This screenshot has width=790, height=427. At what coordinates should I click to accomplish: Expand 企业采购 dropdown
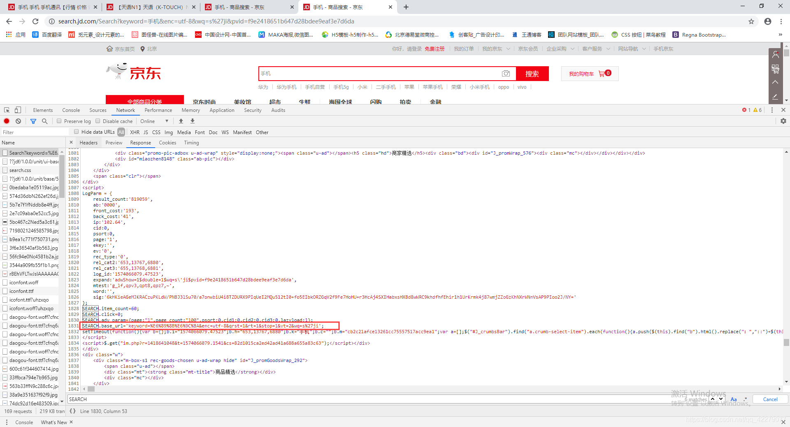(572, 49)
